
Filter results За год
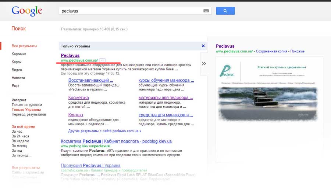(x=17, y=151)
